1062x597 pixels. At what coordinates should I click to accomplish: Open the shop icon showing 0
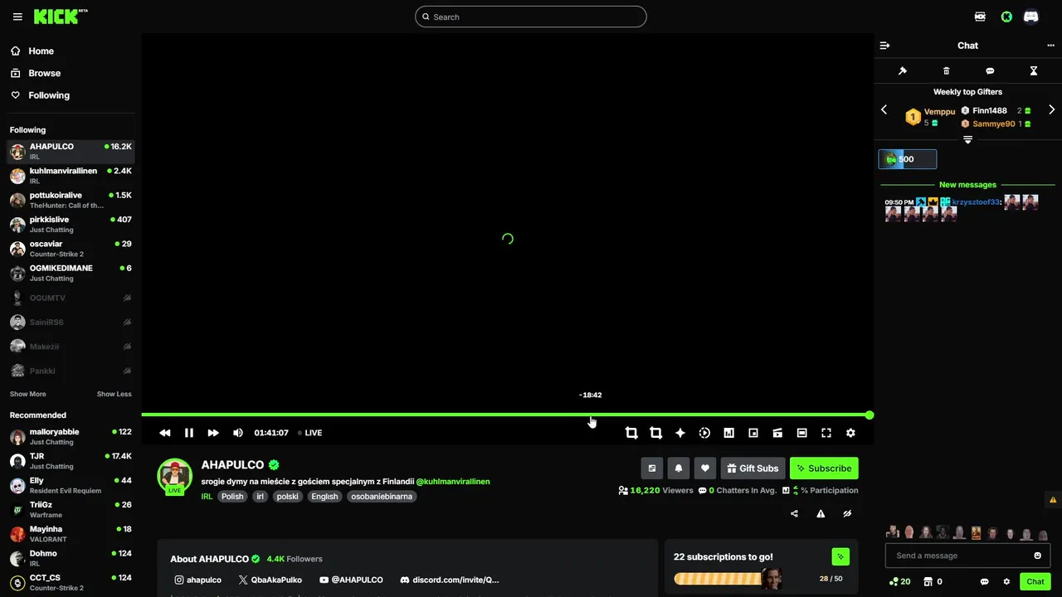[933, 581]
